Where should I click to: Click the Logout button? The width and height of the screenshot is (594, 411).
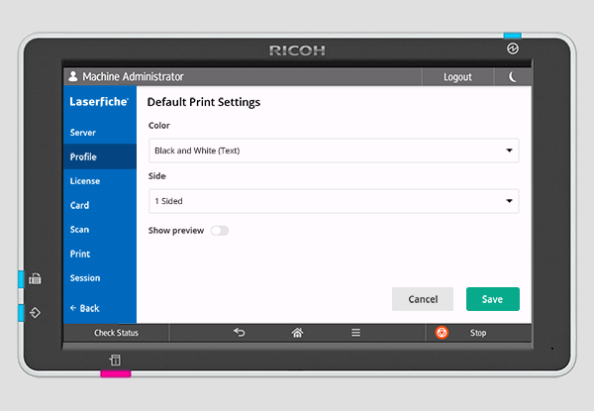(x=457, y=77)
